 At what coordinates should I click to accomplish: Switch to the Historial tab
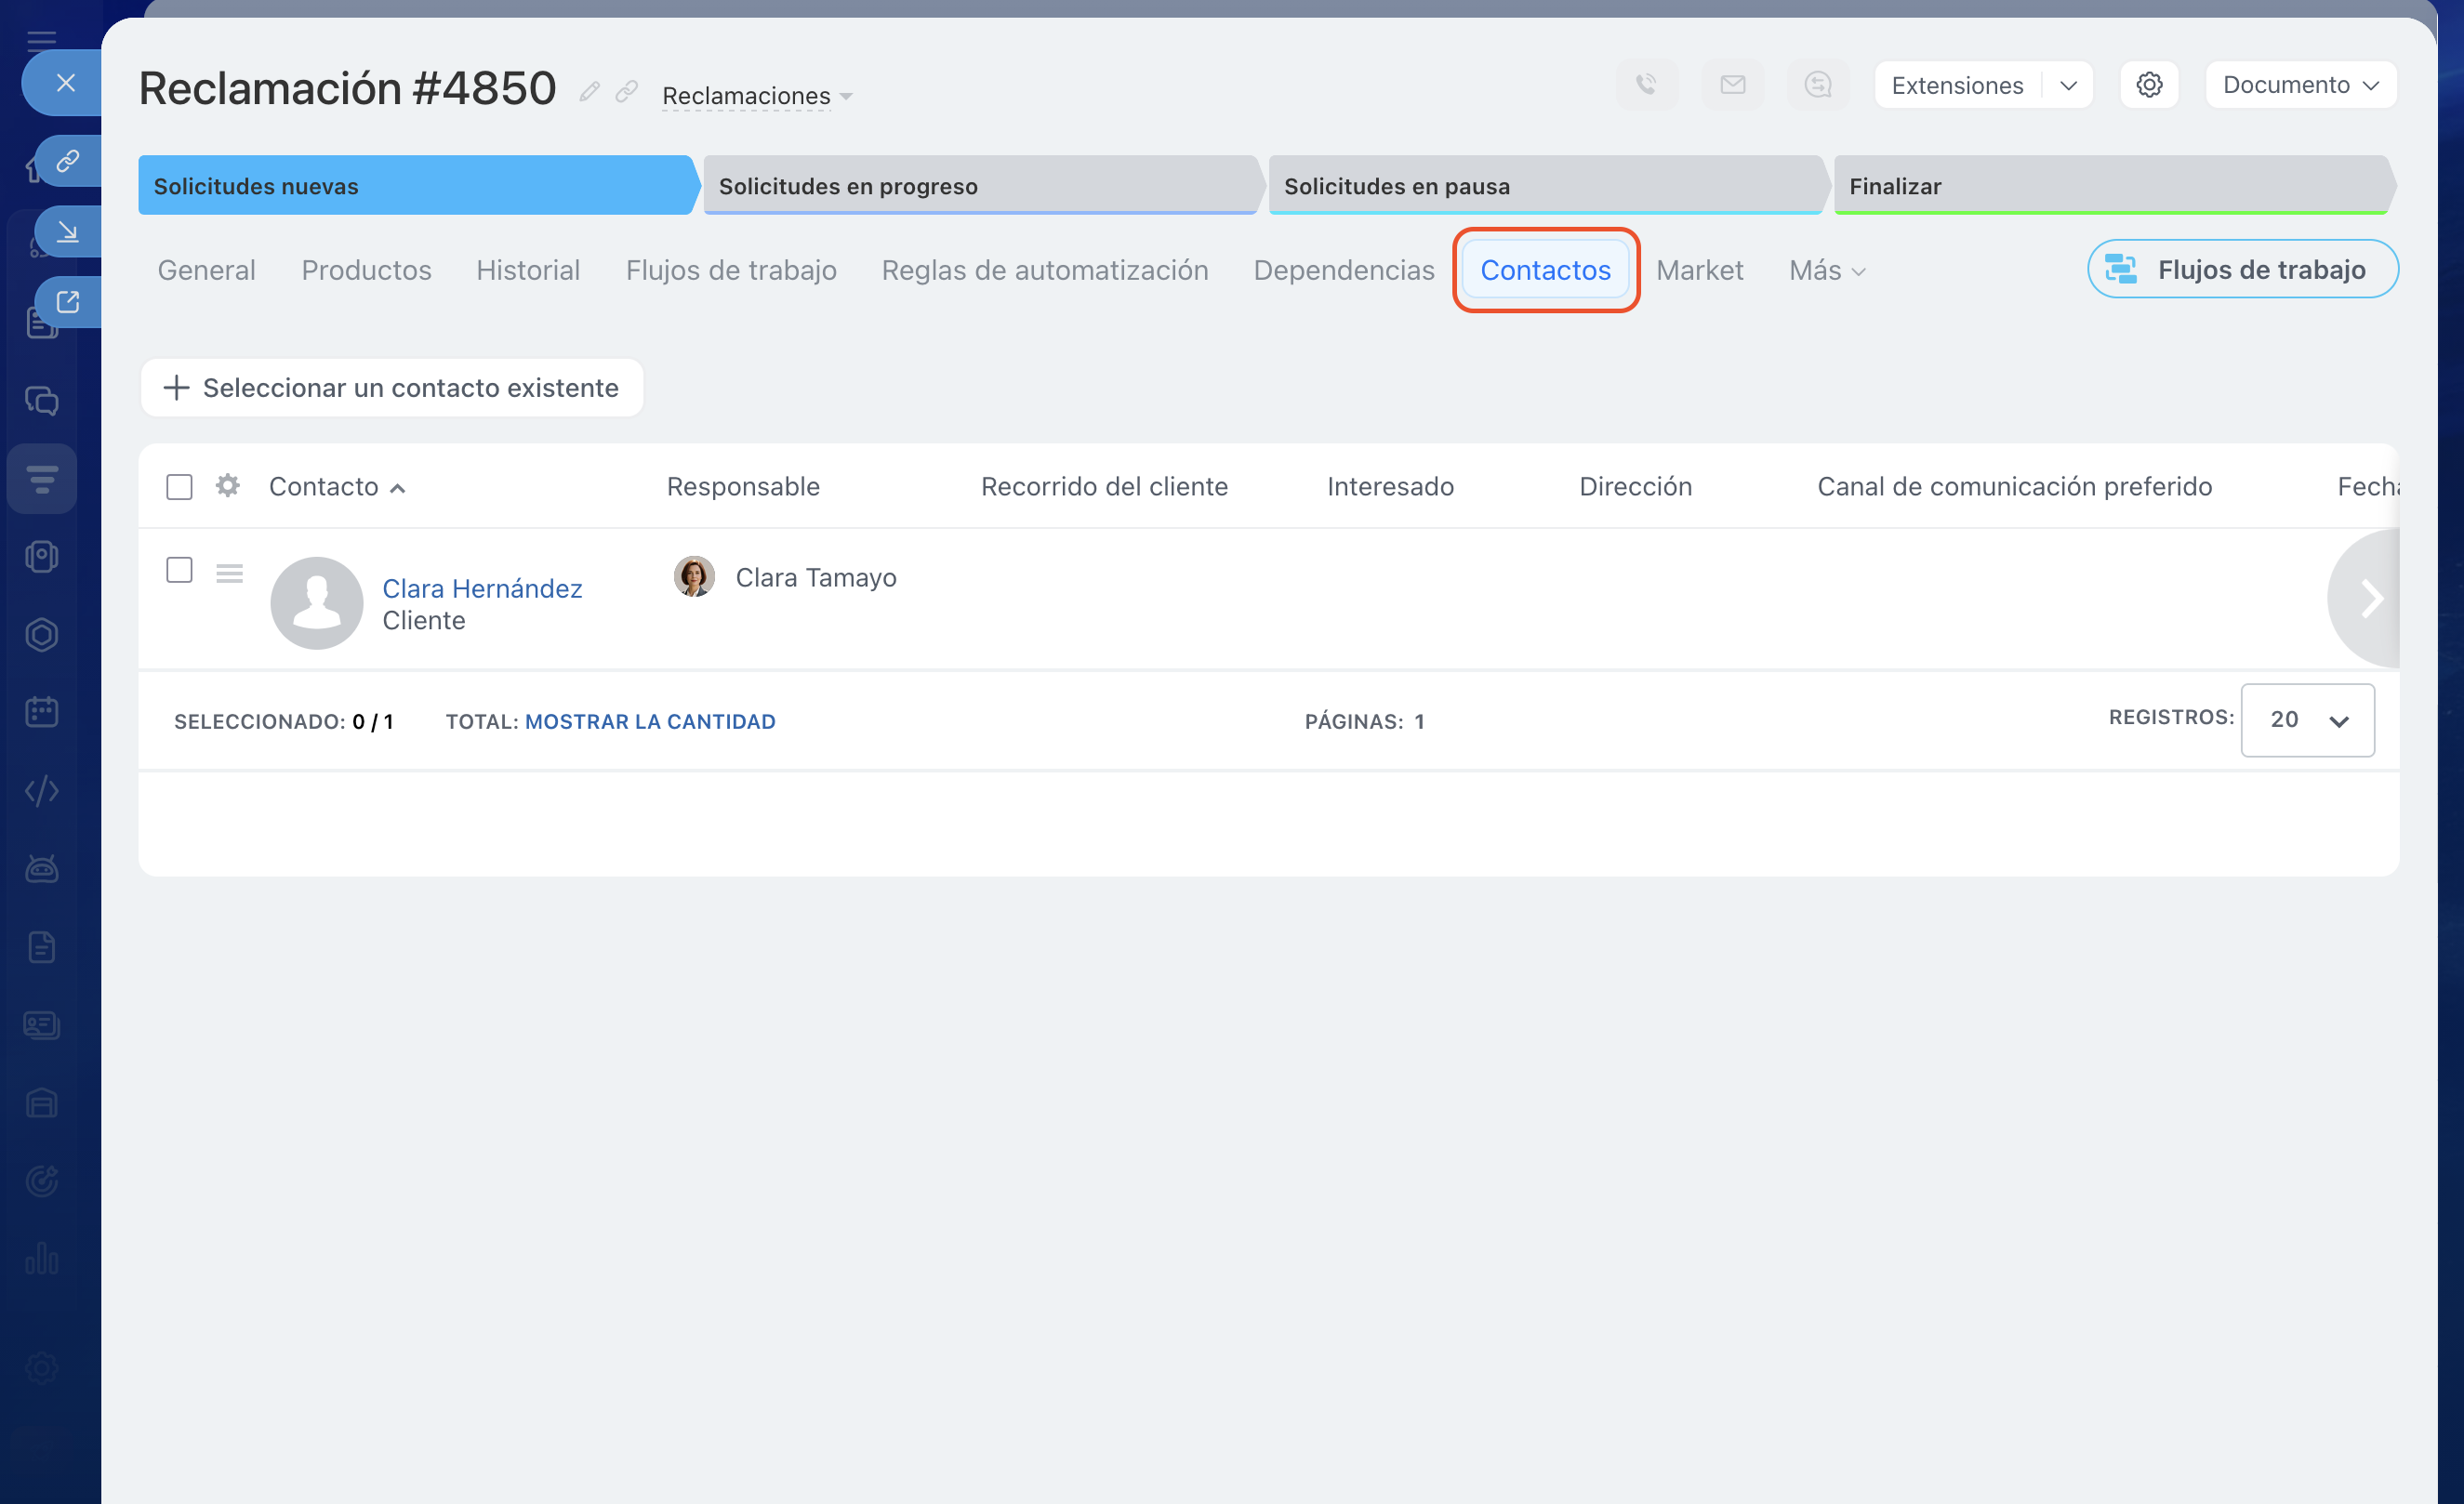pyautogui.click(x=528, y=270)
